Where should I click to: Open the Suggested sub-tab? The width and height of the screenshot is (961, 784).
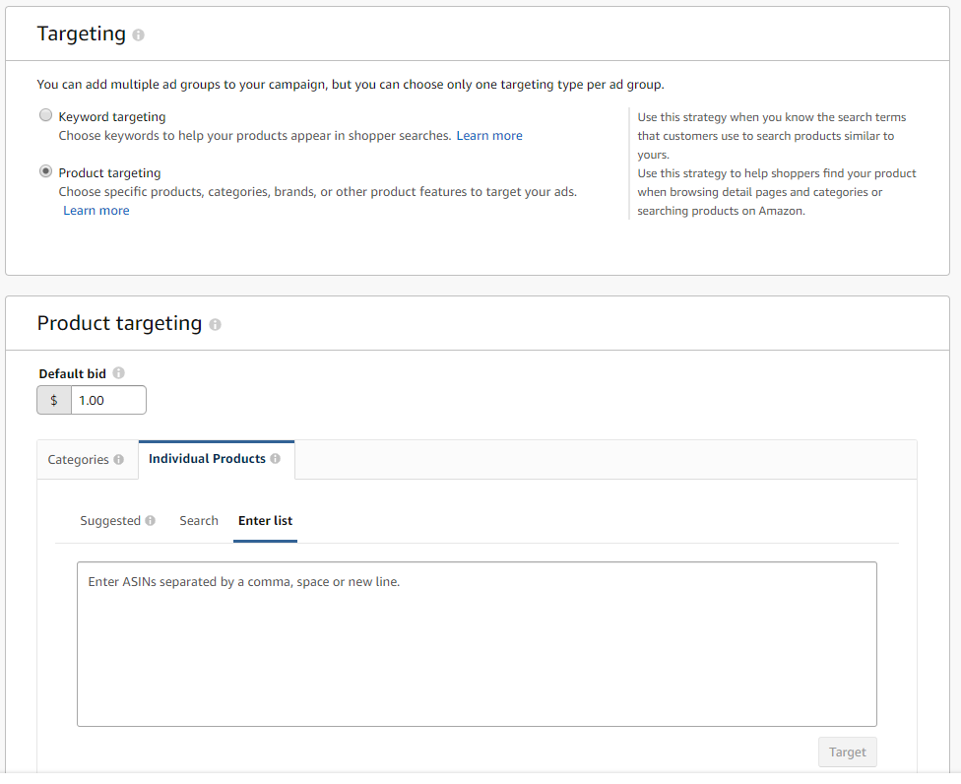point(110,521)
